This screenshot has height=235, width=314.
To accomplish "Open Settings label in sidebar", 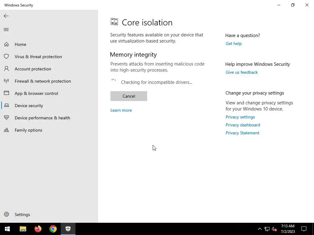I will 22,214.
